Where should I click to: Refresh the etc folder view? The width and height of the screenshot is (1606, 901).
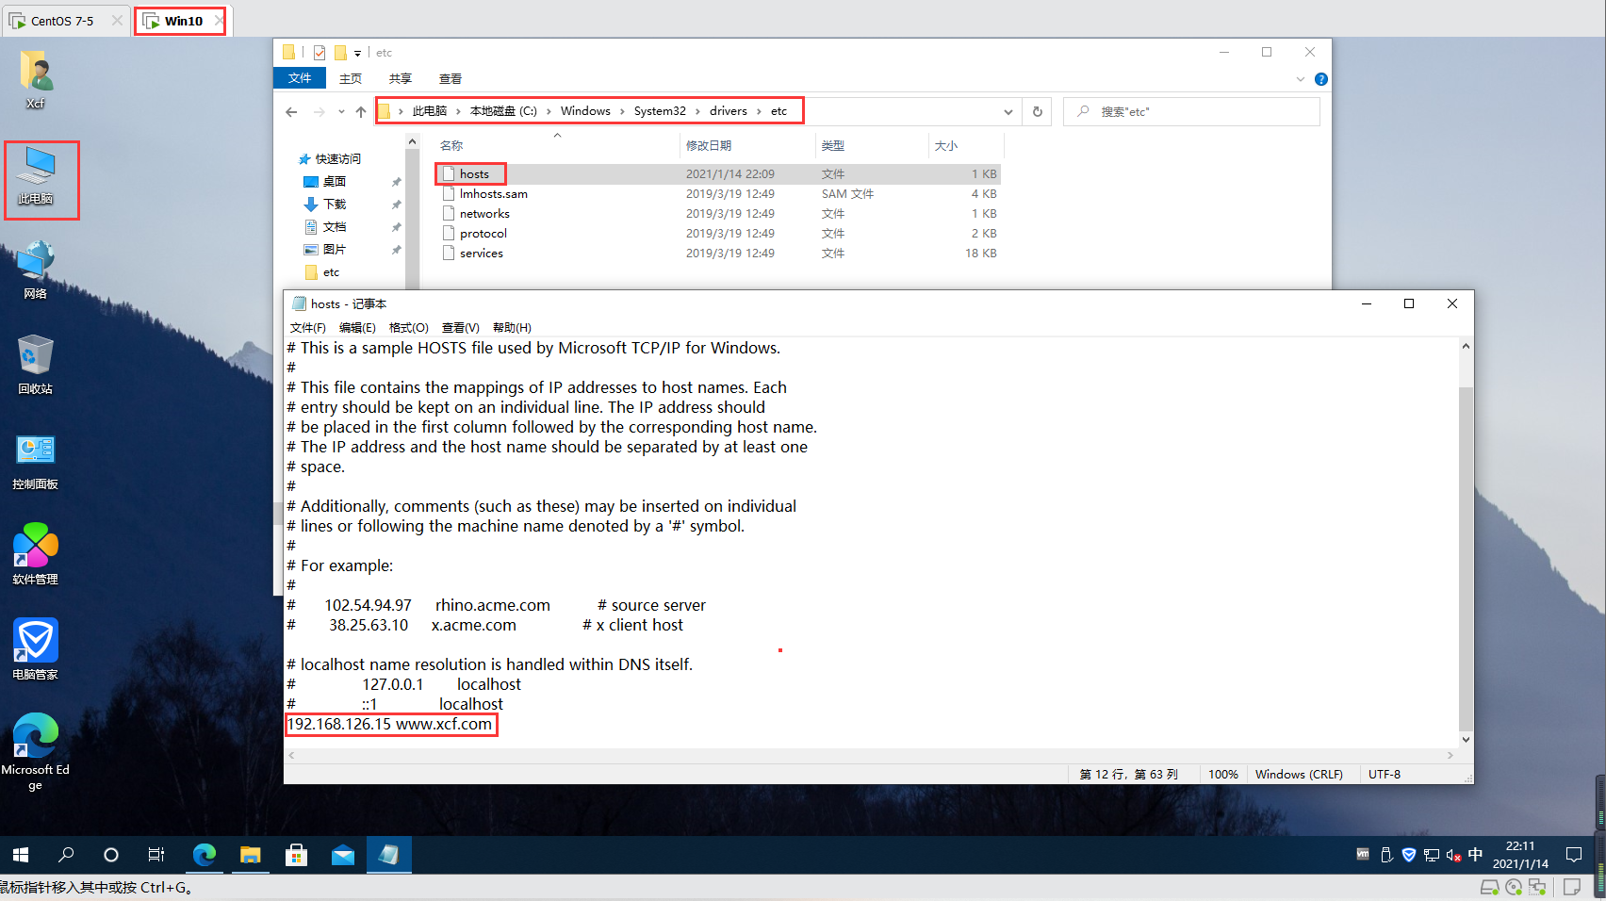(x=1038, y=111)
